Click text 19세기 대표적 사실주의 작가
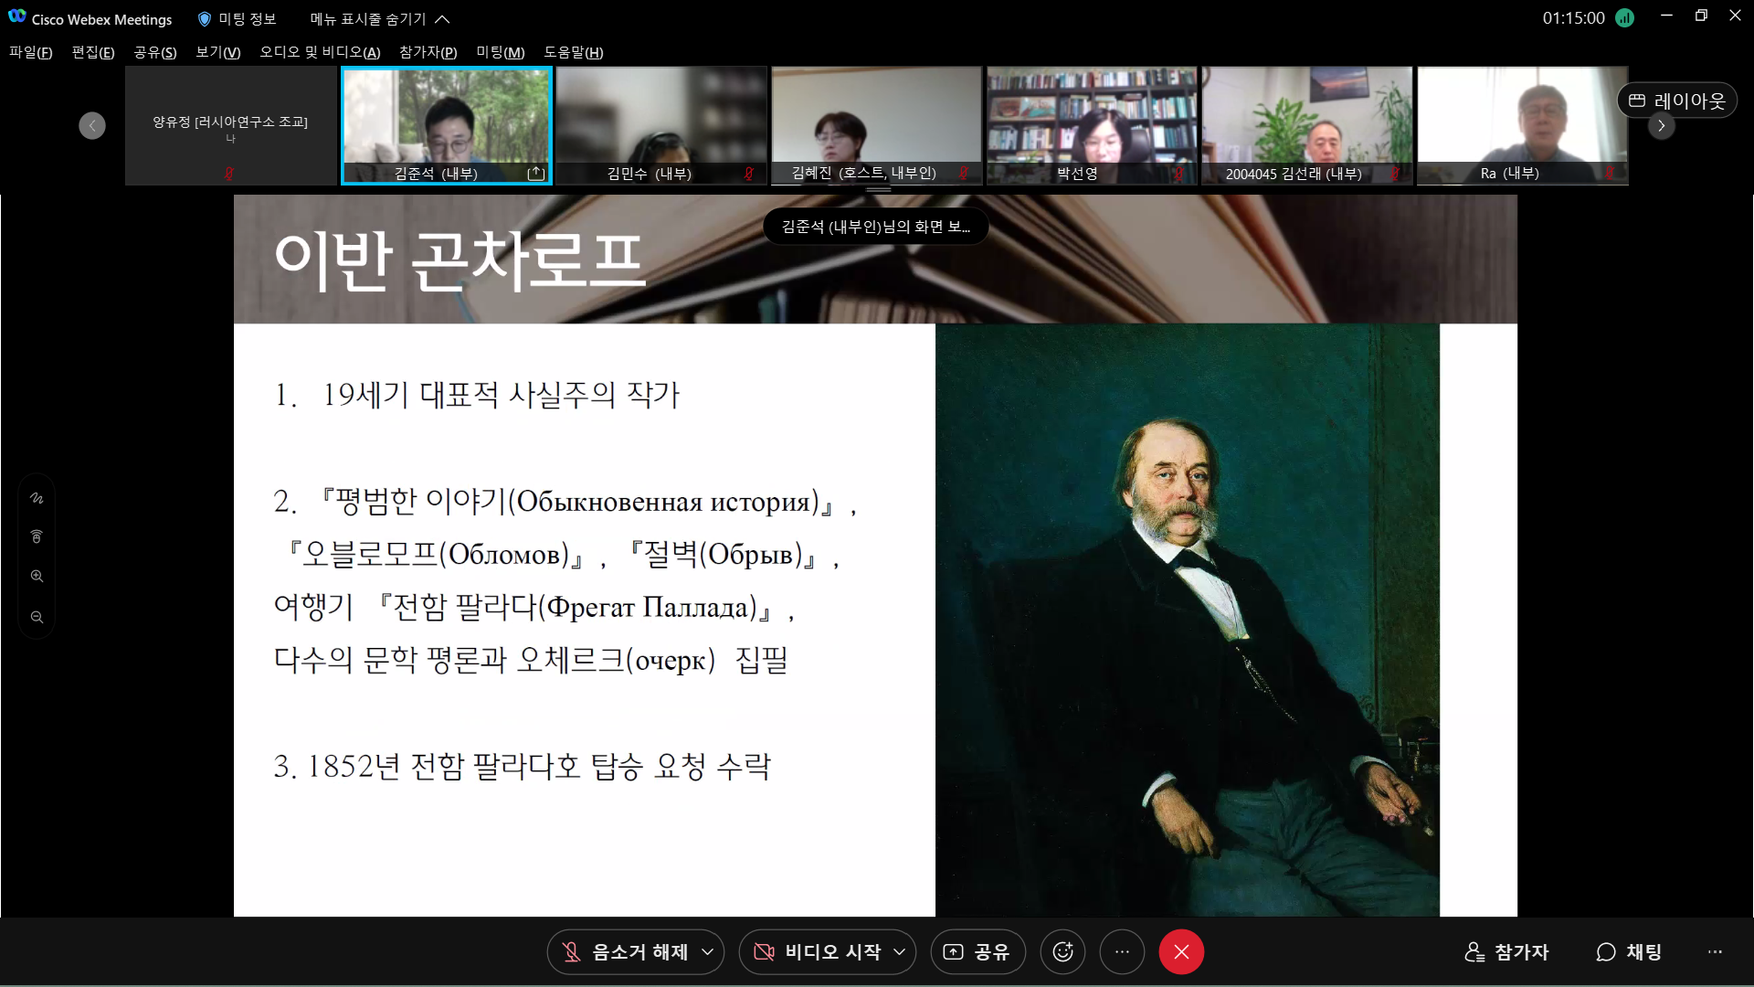The width and height of the screenshot is (1754, 987). coord(501,395)
